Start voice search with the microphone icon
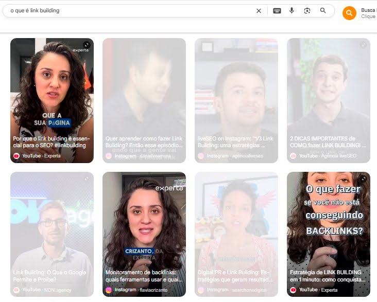This screenshot has height=302, width=377. [x=292, y=11]
